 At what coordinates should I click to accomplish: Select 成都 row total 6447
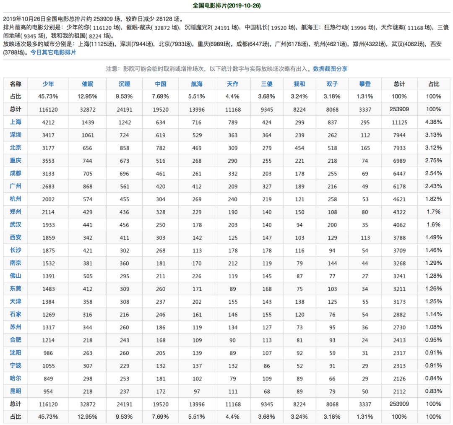click(399, 174)
